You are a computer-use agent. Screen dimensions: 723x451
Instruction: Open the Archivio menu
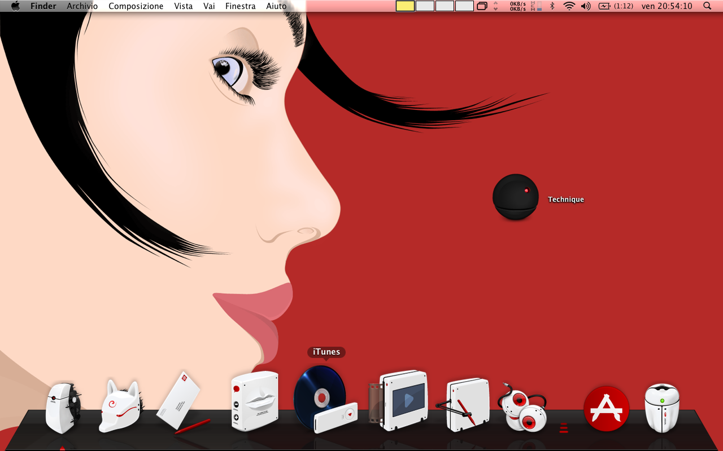click(x=82, y=6)
